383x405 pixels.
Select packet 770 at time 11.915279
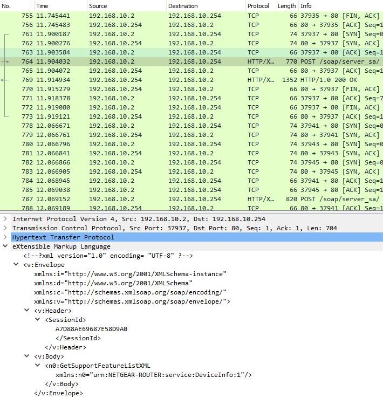point(191,89)
